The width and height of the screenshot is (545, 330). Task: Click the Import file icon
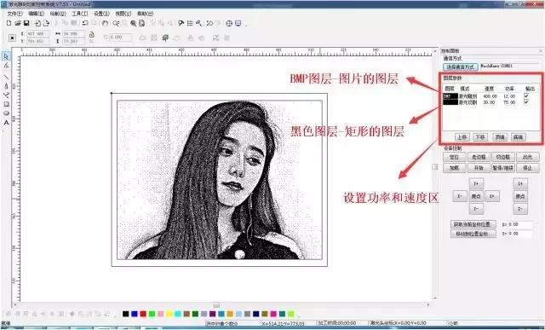tap(37, 23)
